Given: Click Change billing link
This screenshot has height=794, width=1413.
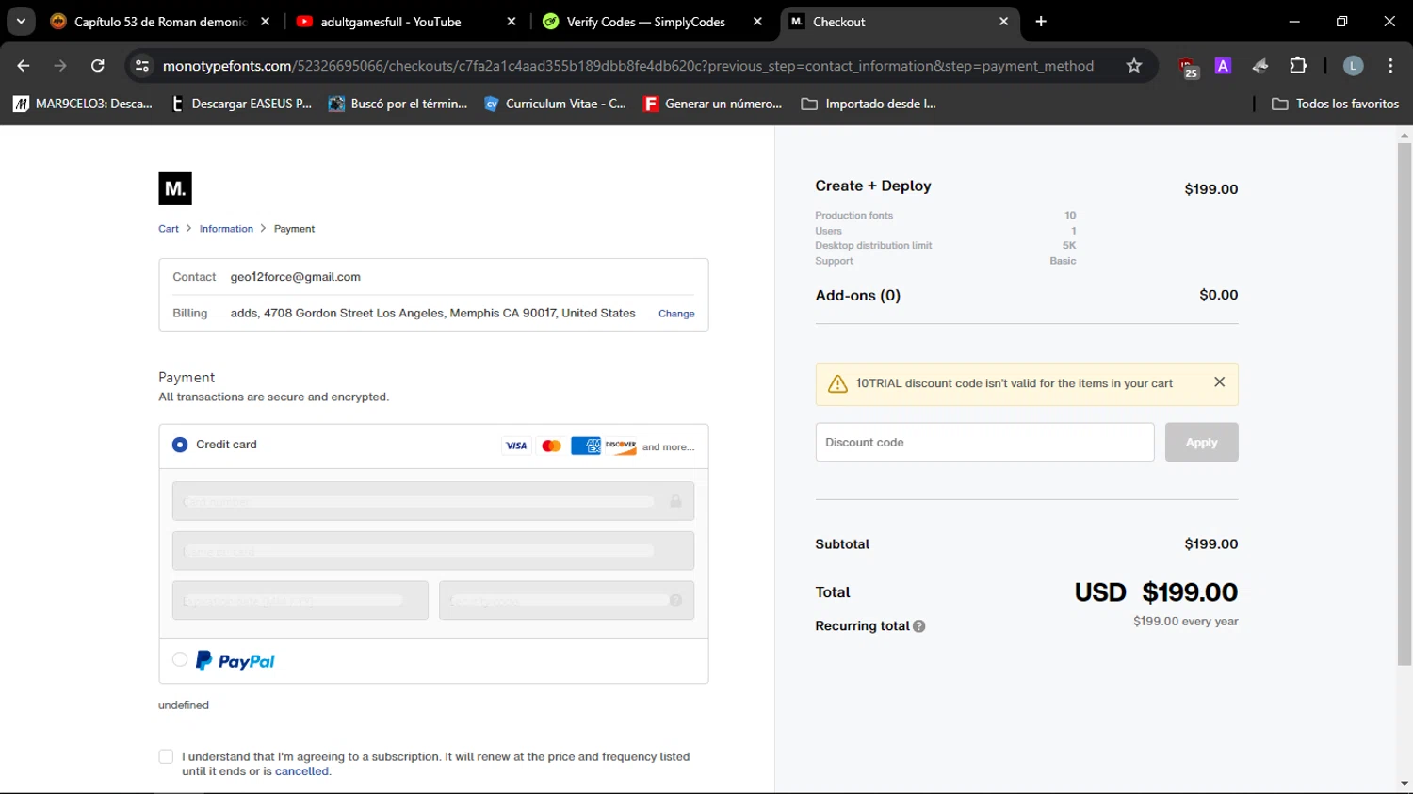Looking at the screenshot, I should (676, 314).
